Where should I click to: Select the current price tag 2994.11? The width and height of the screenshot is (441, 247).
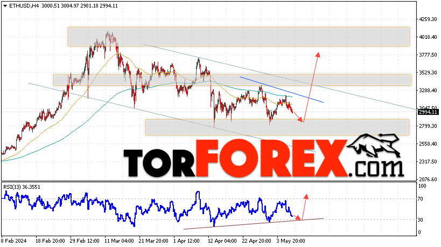click(428, 112)
